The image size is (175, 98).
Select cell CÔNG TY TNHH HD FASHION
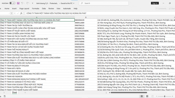coord(37,76)
